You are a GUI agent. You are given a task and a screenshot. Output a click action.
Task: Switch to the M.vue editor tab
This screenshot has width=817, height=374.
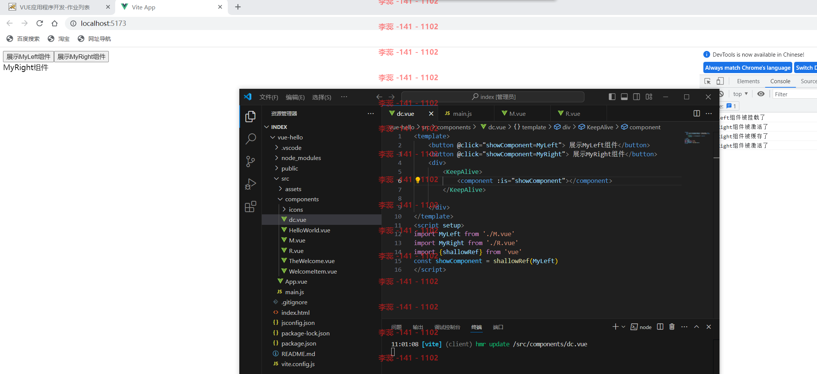[x=522, y=114]
